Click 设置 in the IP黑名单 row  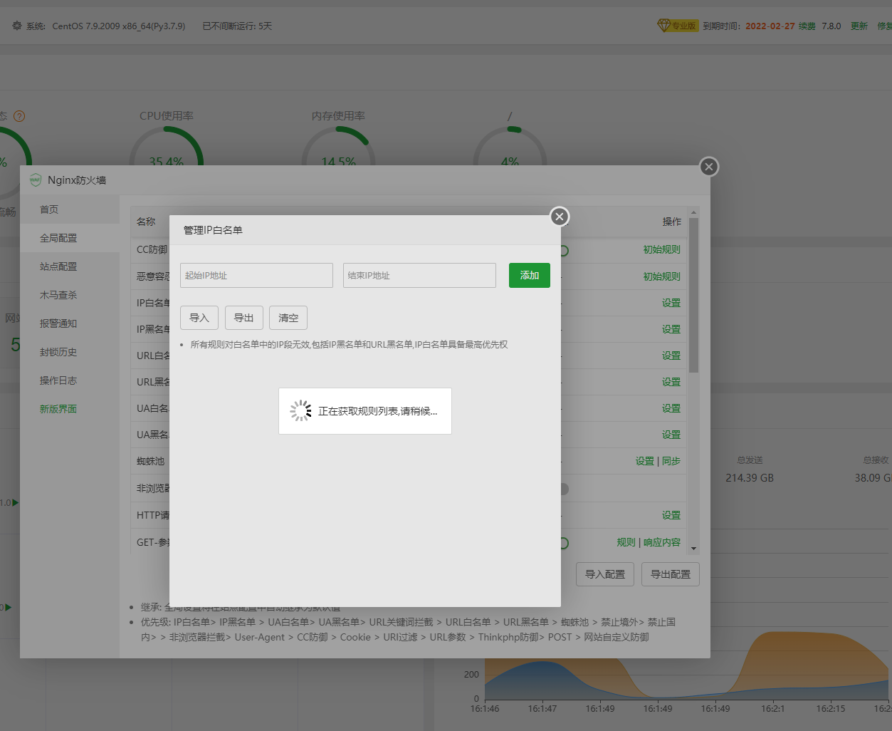tap(671, 329)
